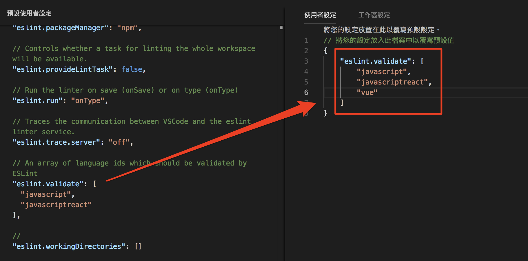Click the scrollbar marker in default settings
This screenshot has height=261, width=528.
pos(281,27)
